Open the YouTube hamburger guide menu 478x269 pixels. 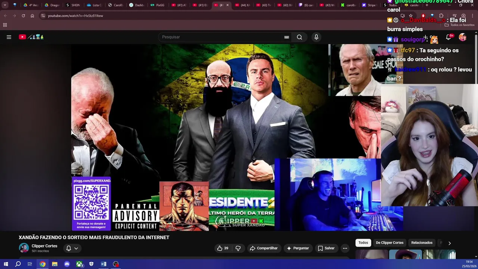(9, 37)
